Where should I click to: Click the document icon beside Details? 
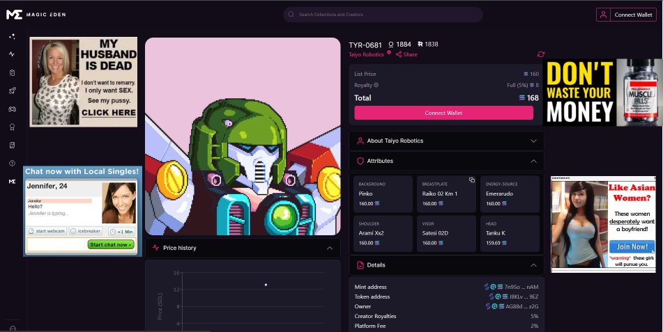coord(360,265)
